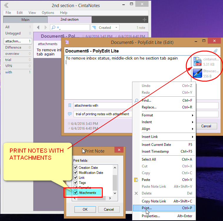Click the Paste clipboard icon in context menu
This screenshot has height=221, width=223.
[136, 180]
